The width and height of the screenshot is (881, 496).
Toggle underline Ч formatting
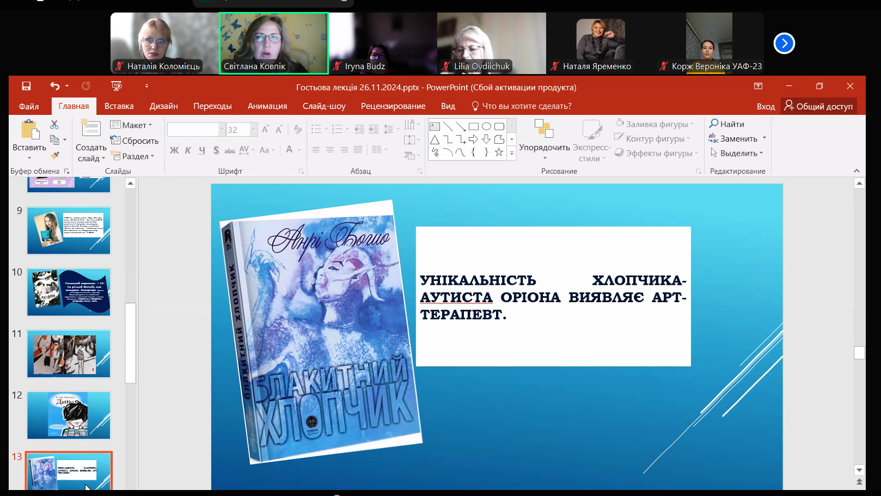pyautogui.click(x=202, y=150)
